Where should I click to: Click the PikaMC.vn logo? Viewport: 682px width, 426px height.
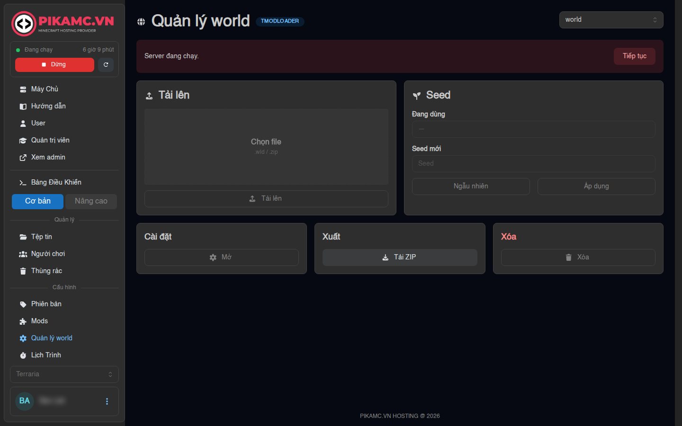63,23
